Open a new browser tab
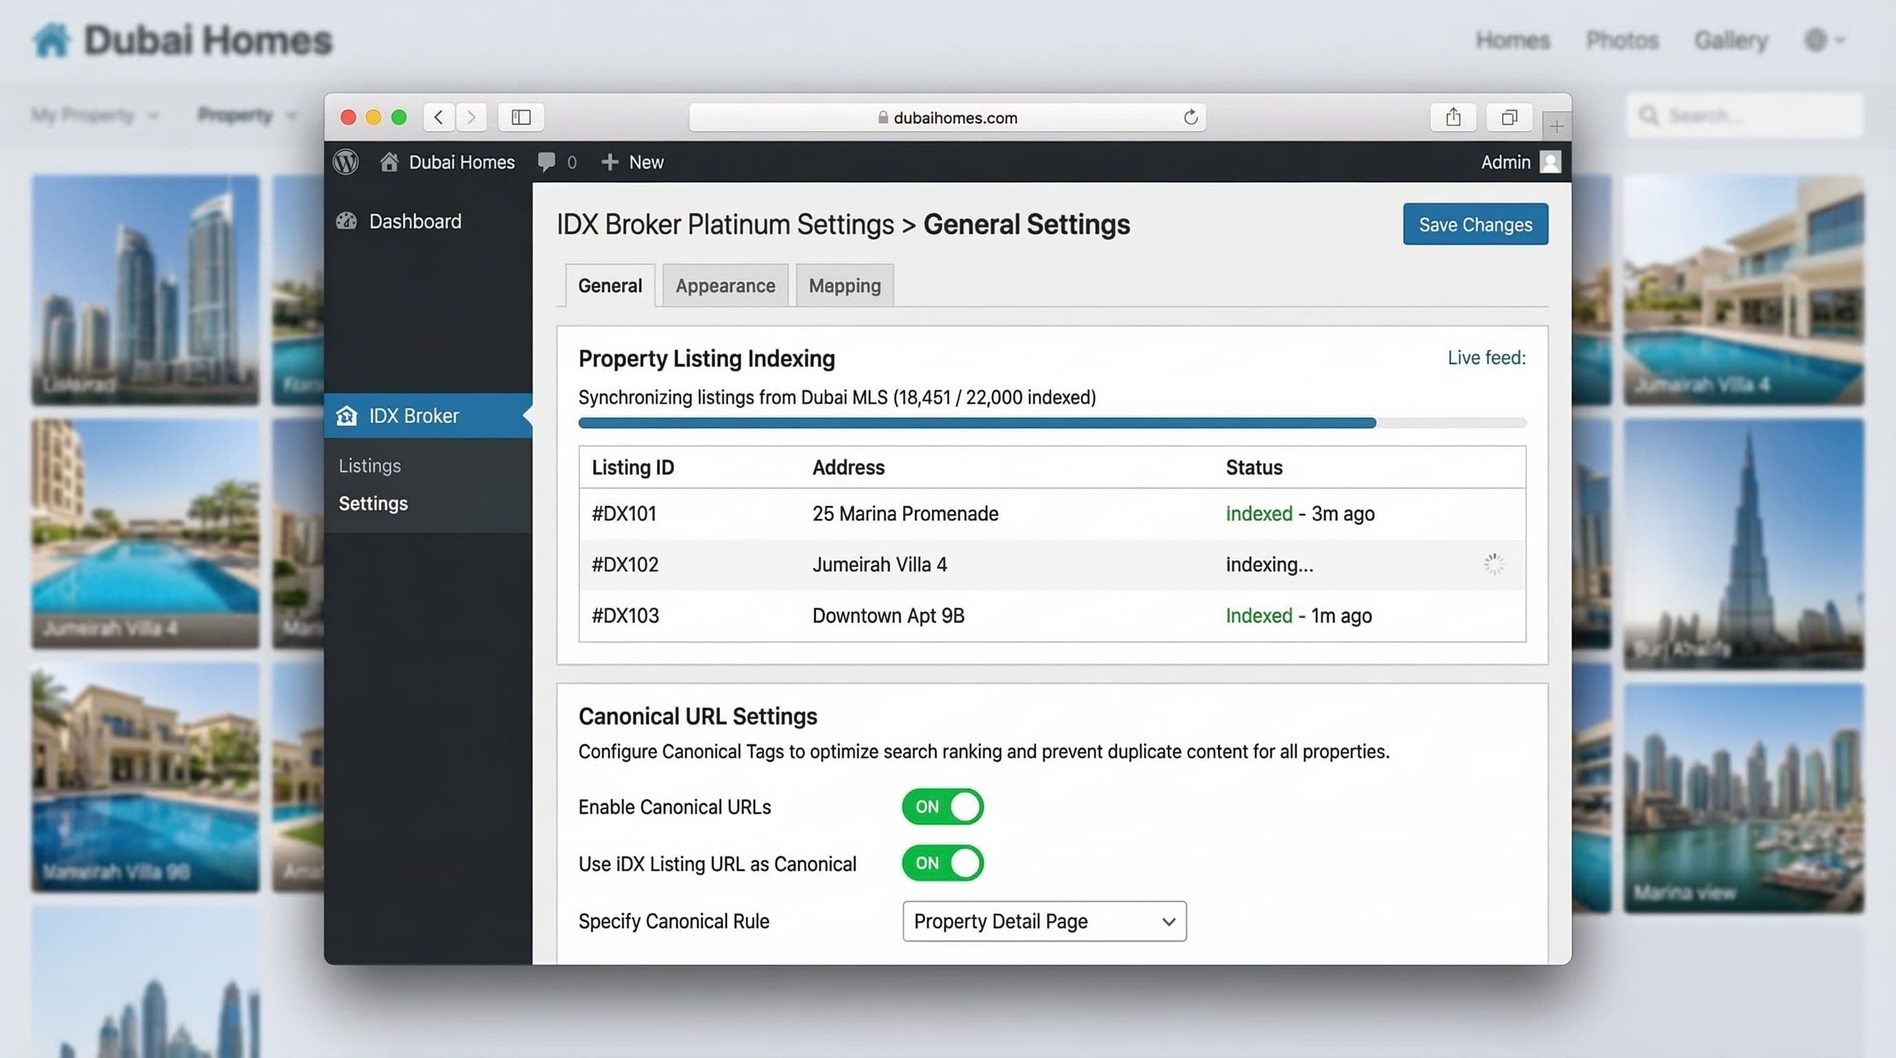The width and height of the screenshot is (1896, 1058). click(1556, 127)
